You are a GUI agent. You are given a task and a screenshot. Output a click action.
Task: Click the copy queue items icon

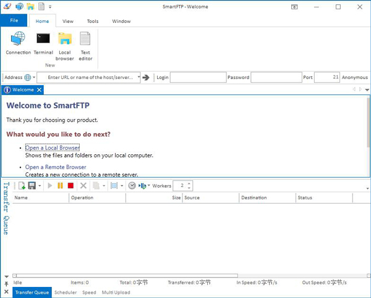[96, 186]
